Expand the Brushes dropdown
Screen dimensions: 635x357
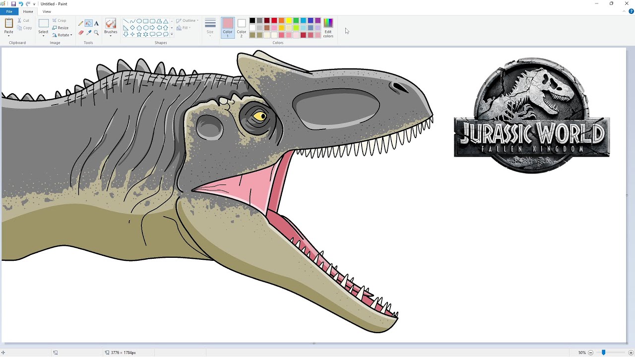point(111,36)
